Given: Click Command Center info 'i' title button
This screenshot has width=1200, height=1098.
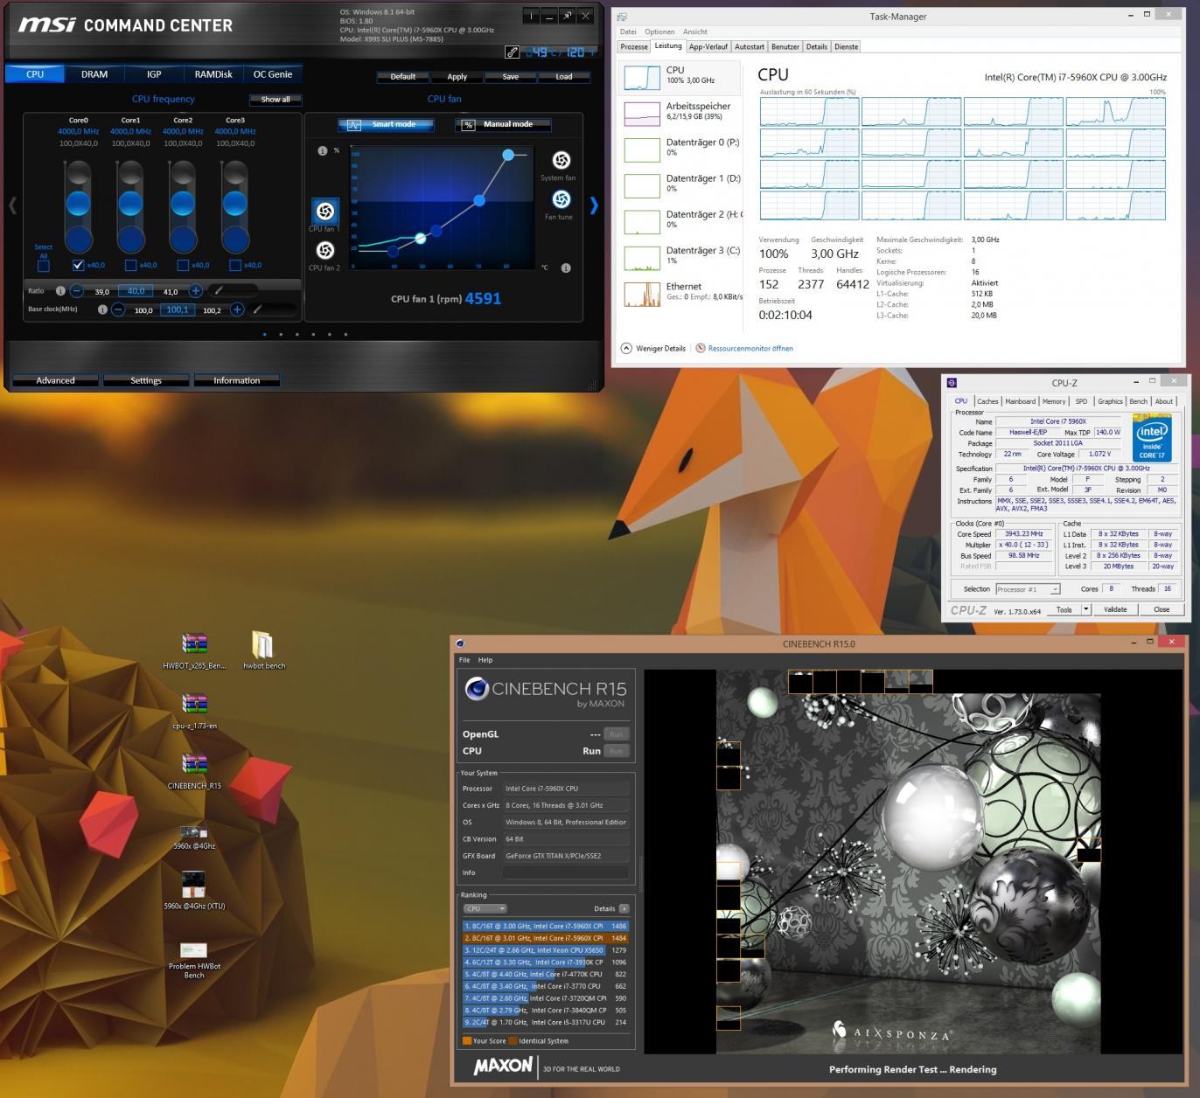Looking at the screenshot, I should coord(531,16).
